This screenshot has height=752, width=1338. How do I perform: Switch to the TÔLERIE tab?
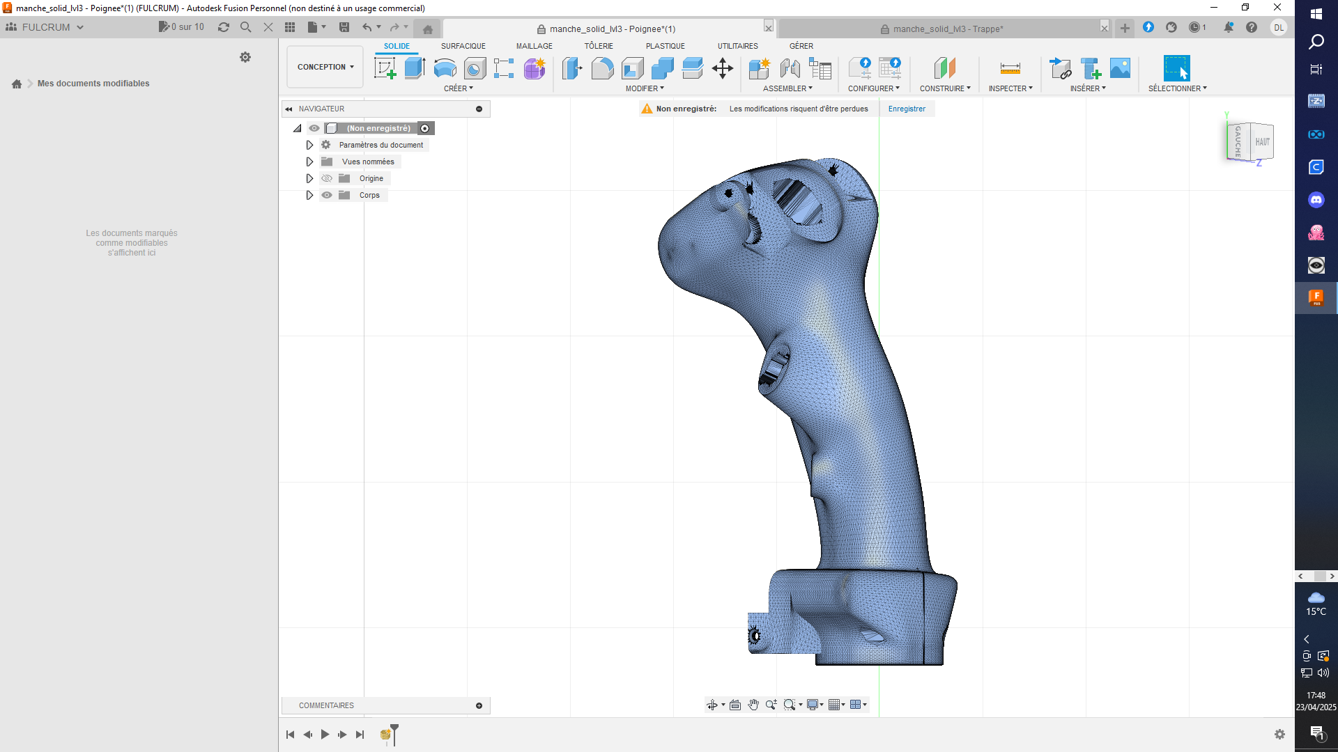pos(599,46)
